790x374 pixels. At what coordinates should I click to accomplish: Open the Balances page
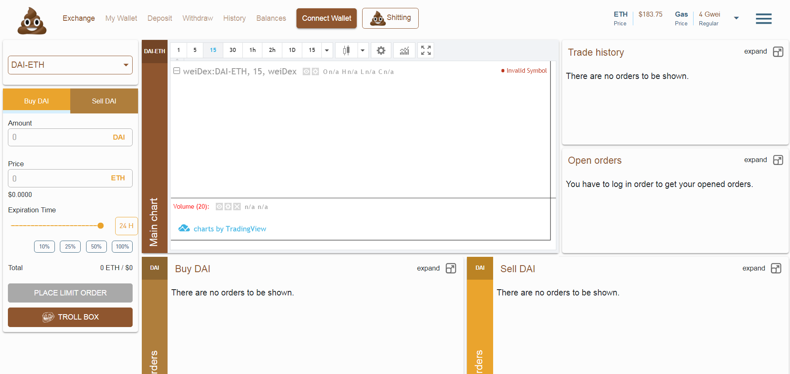[271, 18]
